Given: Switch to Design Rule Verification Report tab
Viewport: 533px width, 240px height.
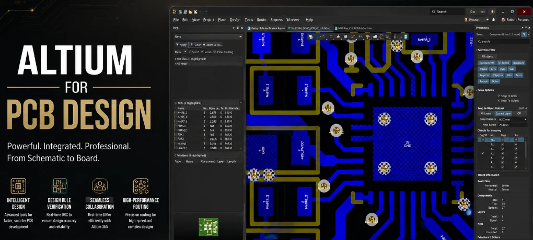Looking at the screenshot, I should click(266, 29).
